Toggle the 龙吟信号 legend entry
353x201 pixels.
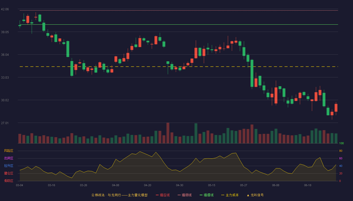click(255, 195)
